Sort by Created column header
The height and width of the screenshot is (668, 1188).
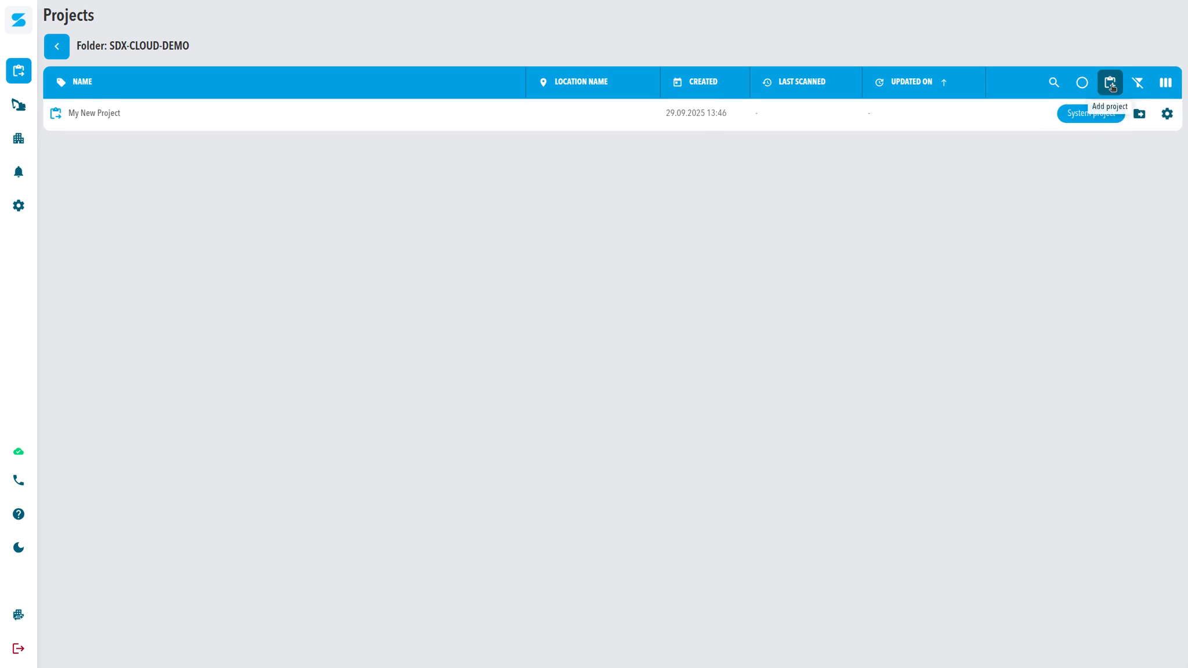[x=702, y=82]
